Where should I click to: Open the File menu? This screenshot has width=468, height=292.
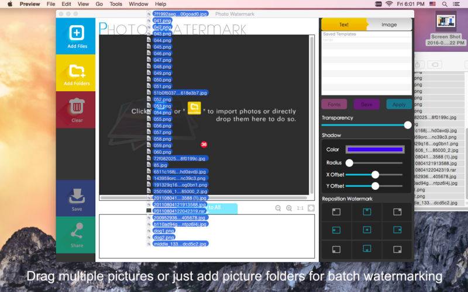pos(51,4)
